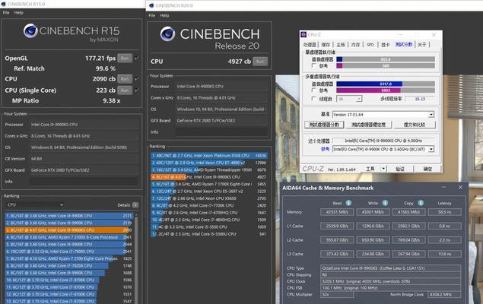Open File menu in Cinebench R20
483x304 pixels.
[x=152, y=15]
